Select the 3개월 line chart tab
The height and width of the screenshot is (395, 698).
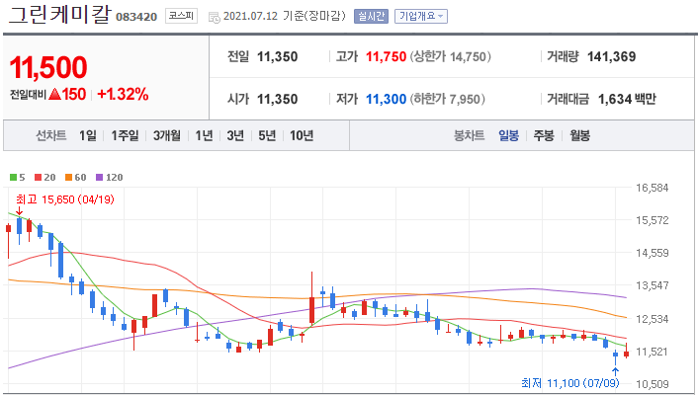(167, 135)
